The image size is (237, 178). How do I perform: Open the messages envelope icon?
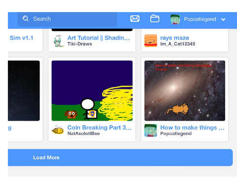[135, 19]
